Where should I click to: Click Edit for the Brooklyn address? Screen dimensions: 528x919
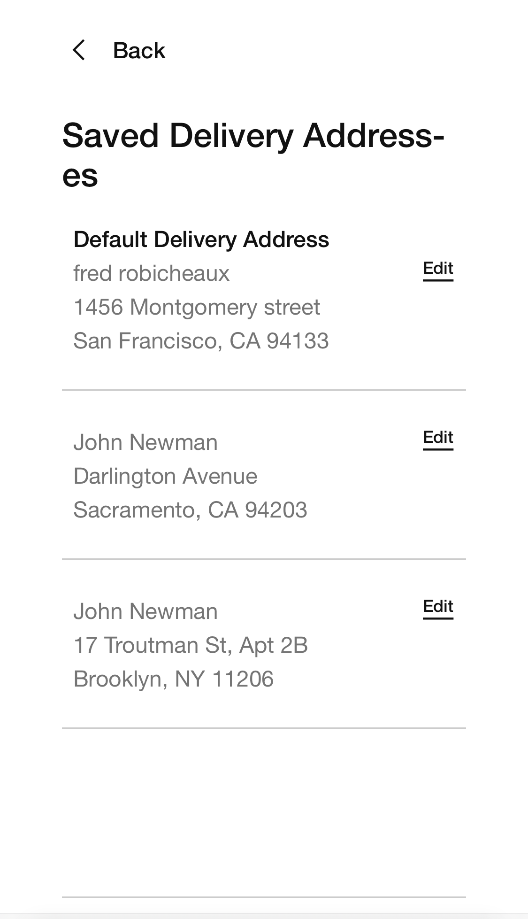[x=437, y=606]
